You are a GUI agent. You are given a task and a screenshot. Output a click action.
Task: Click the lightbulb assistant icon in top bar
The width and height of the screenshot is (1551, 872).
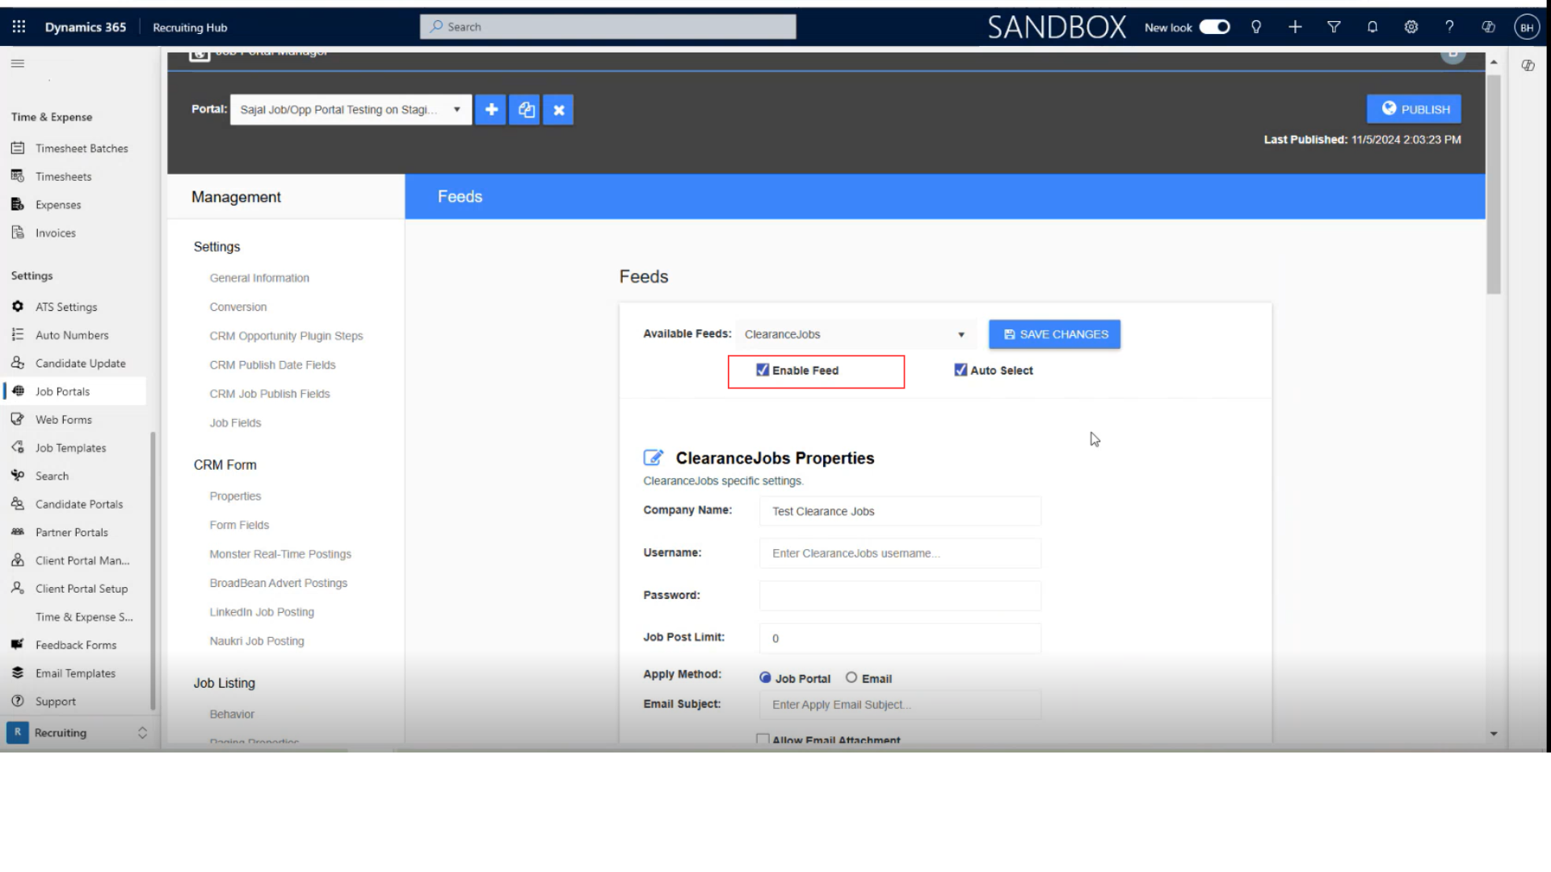(1256, 27)
